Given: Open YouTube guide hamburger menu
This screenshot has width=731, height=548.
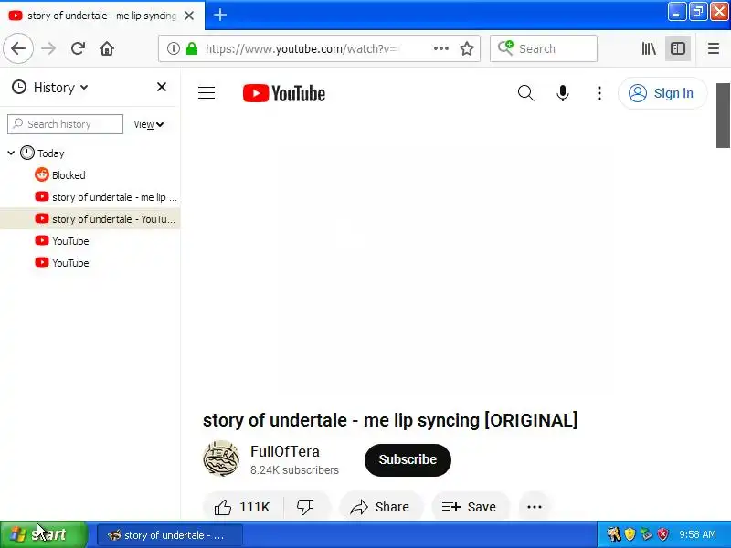Looking at the screenshot, I should [207, 93].
